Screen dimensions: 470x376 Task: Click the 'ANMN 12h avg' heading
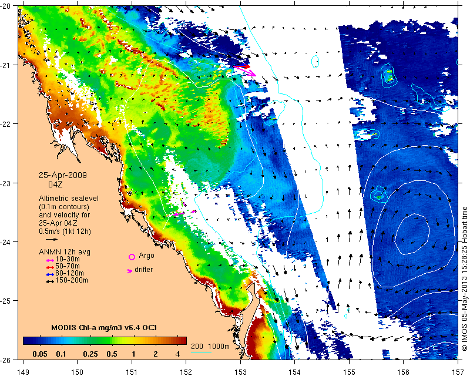pyautogui.click(x=65, y=252)
